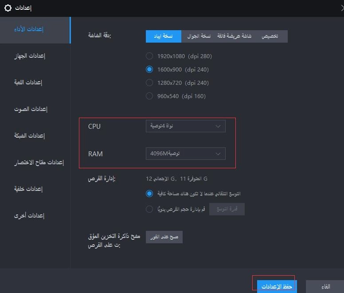Image resolution: width=344 pixels, height=293 pixels.
Task: Click the إدارة القرص disk management label
Action: click(102, 179)
